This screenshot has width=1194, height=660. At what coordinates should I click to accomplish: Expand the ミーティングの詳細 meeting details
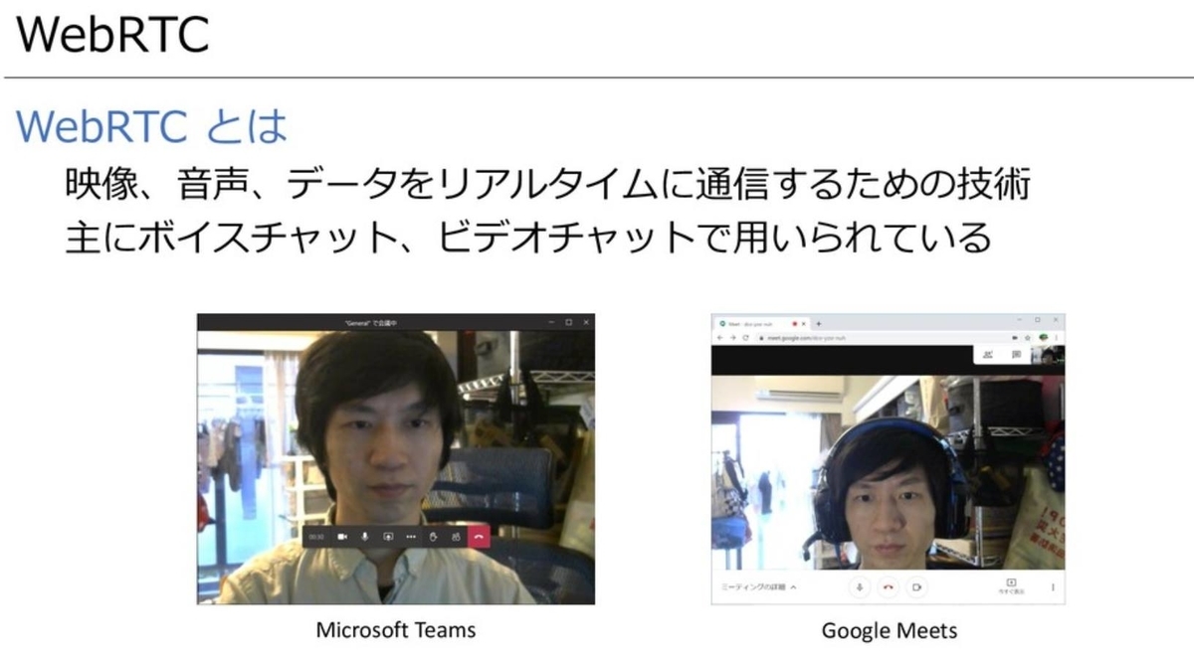coord(757,587)
